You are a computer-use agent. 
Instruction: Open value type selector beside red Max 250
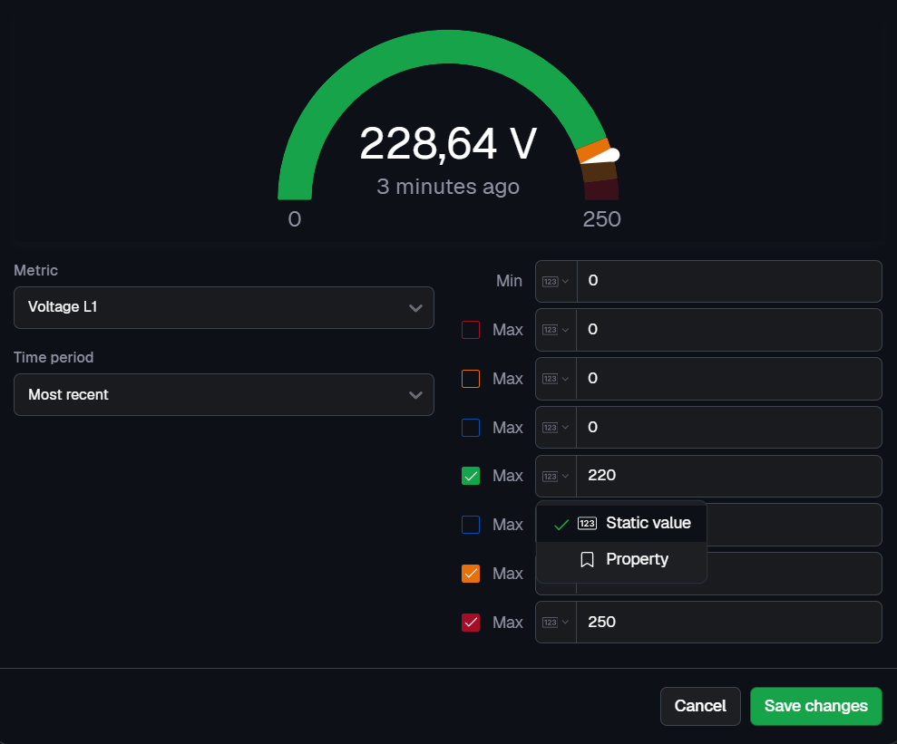555,623
